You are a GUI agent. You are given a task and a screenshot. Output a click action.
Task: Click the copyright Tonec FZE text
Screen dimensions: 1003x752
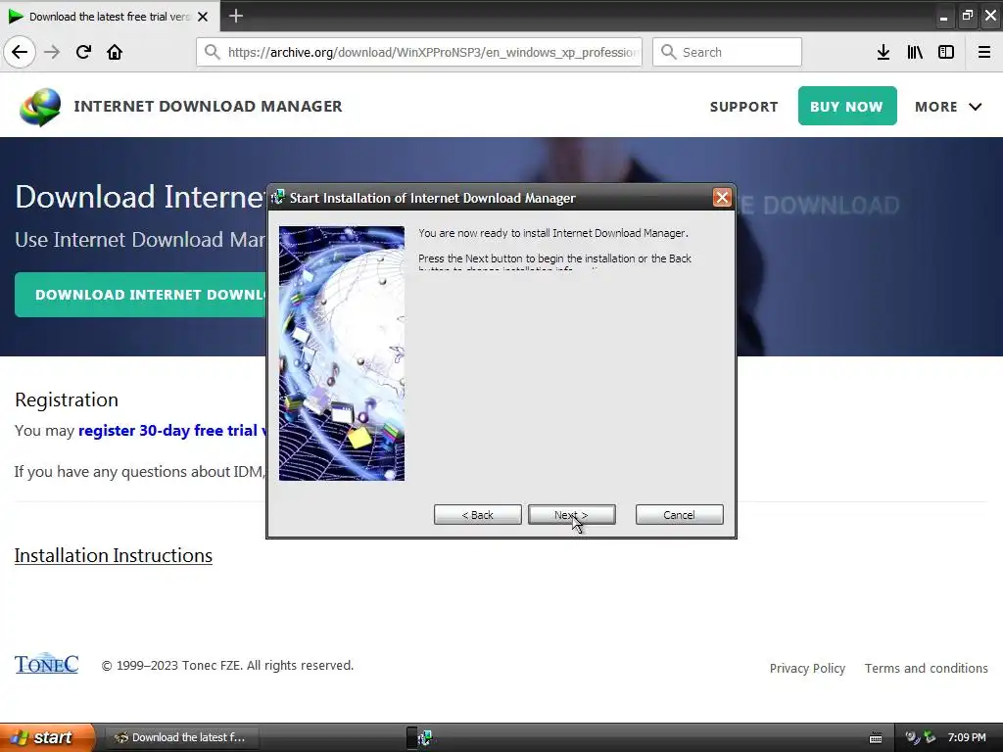click(x=227, y=666)
